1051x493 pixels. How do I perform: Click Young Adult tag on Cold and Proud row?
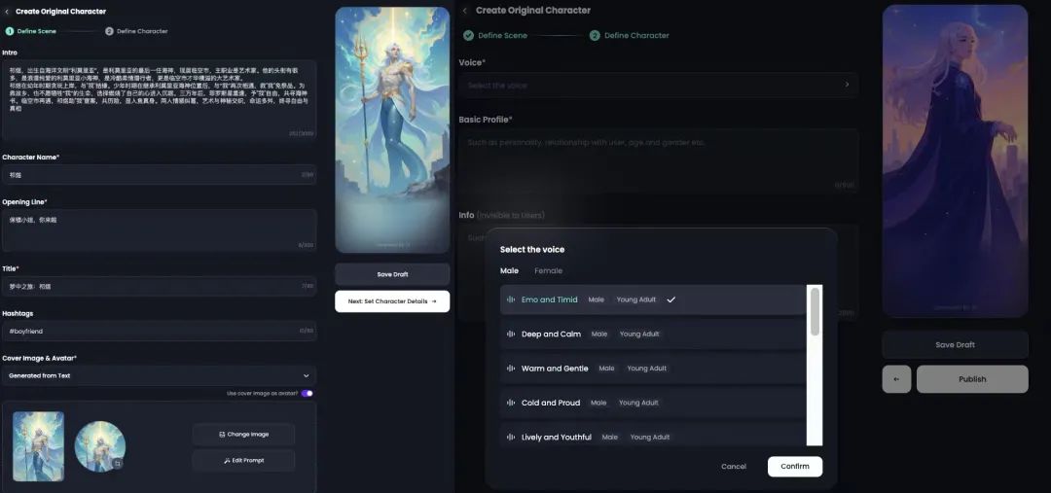638,403
